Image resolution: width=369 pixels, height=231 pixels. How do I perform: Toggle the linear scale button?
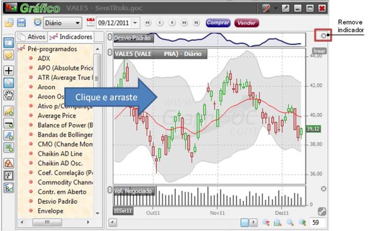pos(319,51)
